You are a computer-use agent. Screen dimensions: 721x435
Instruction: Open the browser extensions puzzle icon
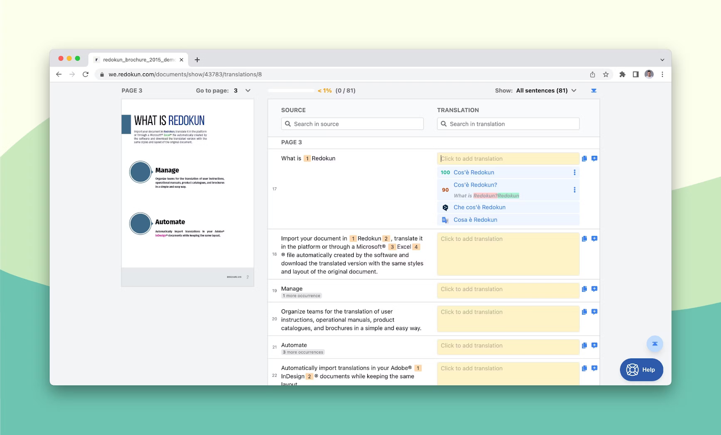click(x=622, y=74)
